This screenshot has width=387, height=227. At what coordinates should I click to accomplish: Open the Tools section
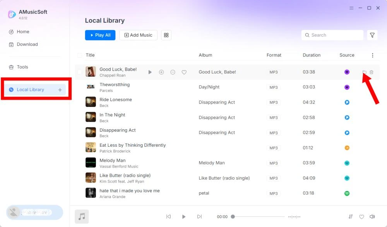19,67
